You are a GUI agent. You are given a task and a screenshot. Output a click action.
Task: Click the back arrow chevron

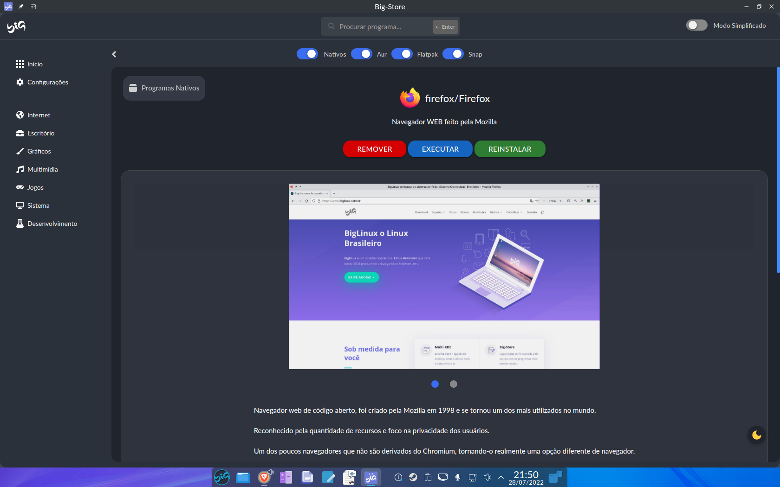114,54
